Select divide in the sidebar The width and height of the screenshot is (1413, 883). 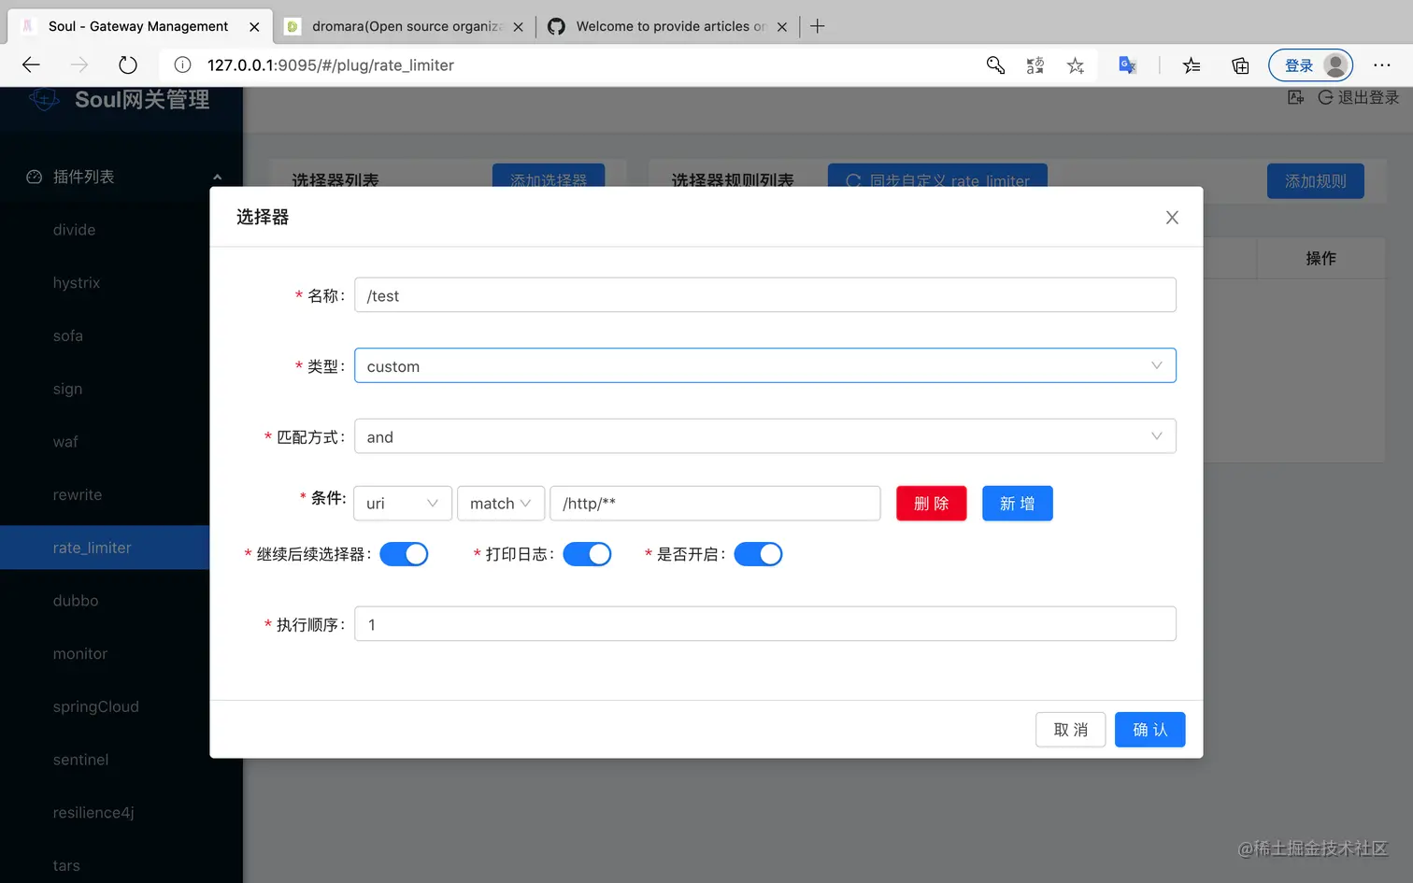(75, 230)
